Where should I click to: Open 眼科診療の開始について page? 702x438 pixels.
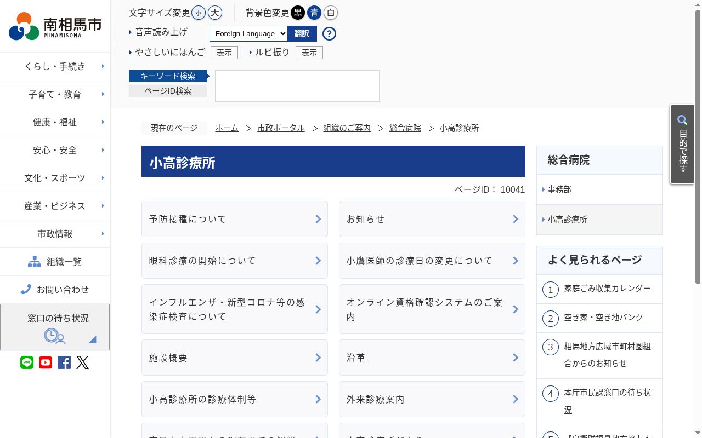click(x=235, y=261)
